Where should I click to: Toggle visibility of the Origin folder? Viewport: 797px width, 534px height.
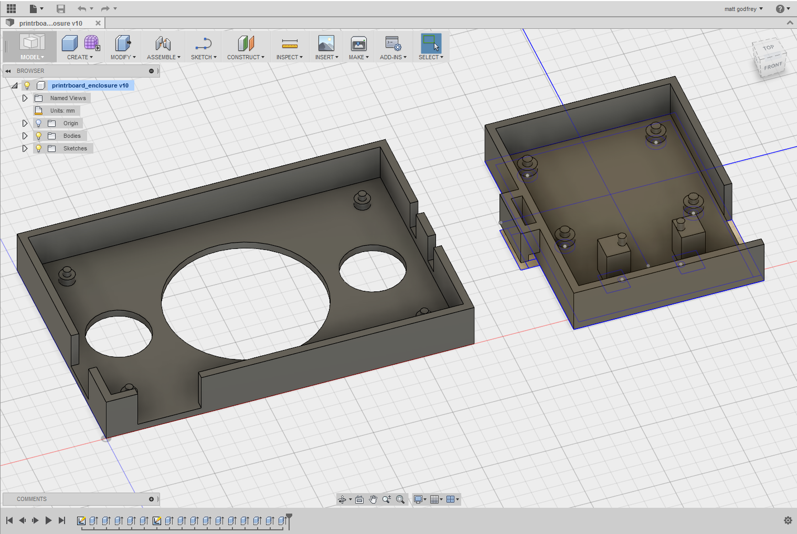(x=38, y=123)
